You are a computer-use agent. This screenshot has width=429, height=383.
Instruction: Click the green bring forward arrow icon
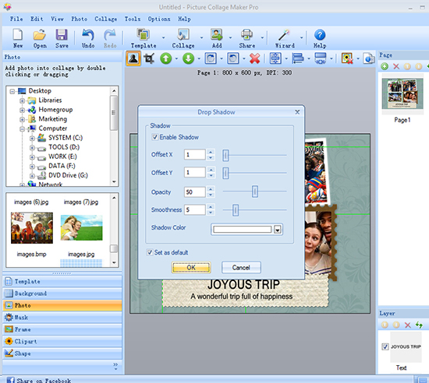166,58
